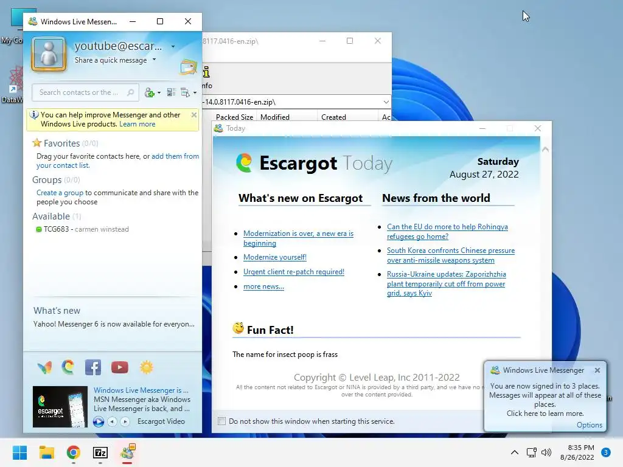Open 7-Zip from the taskbar

tap(100, 452)
